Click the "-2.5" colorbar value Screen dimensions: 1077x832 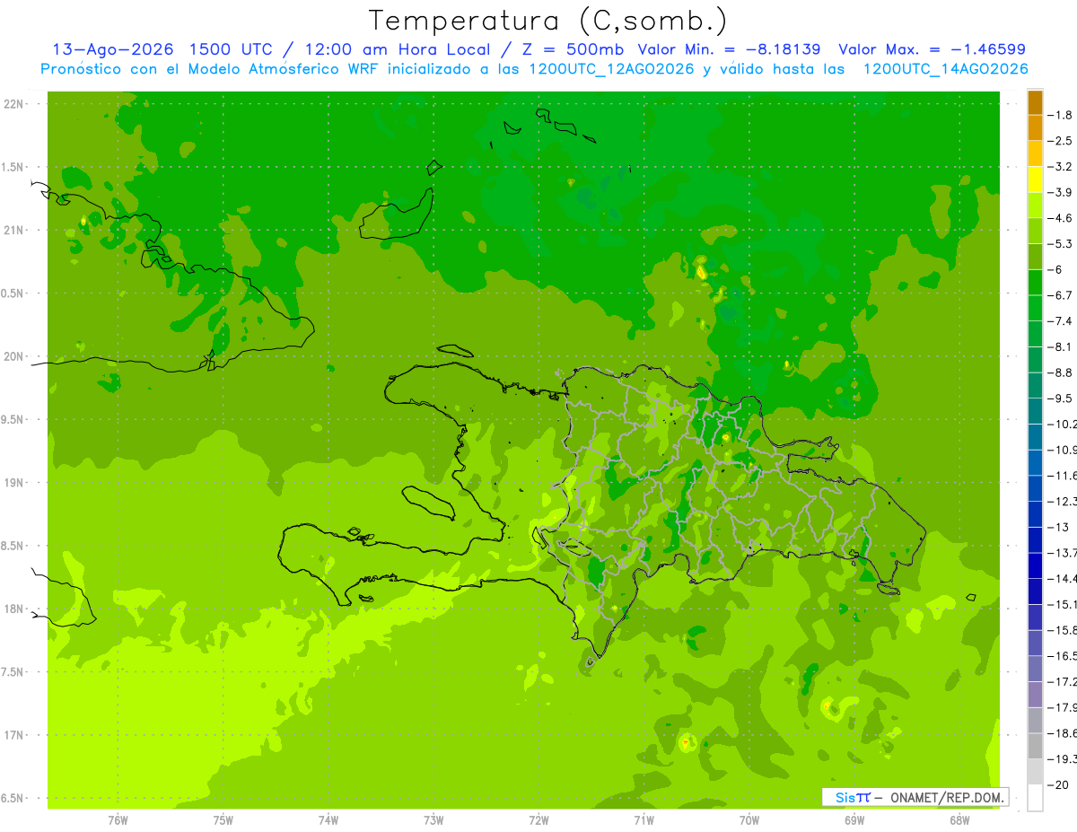tap(1060, 141)
